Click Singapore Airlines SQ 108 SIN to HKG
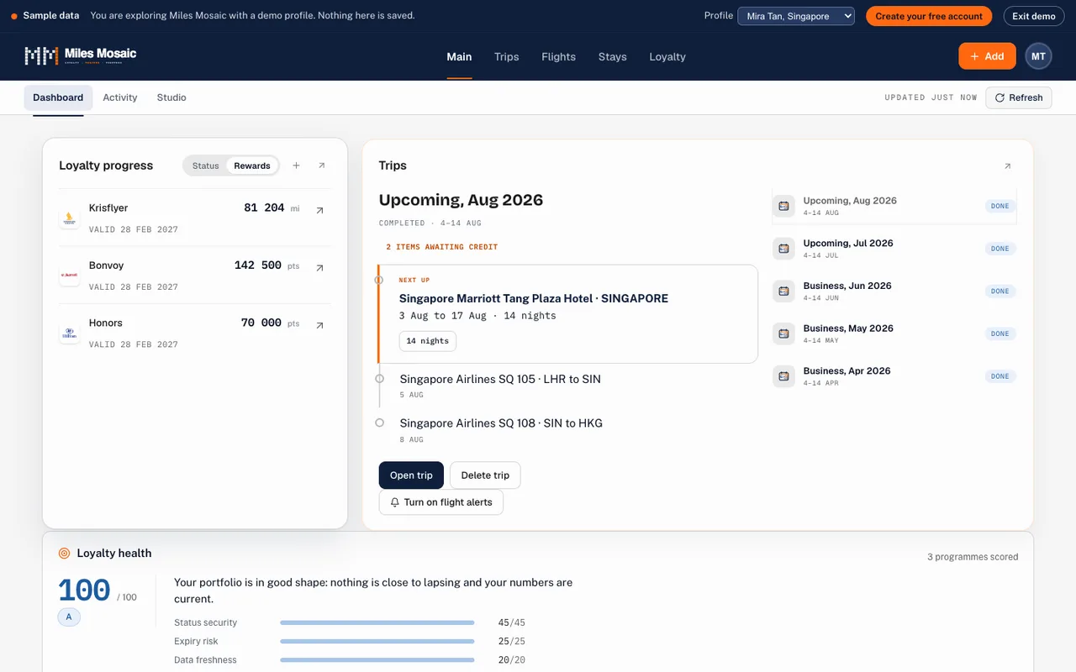The width and height of the screenshot is (1076, 672). click(501, 423)
